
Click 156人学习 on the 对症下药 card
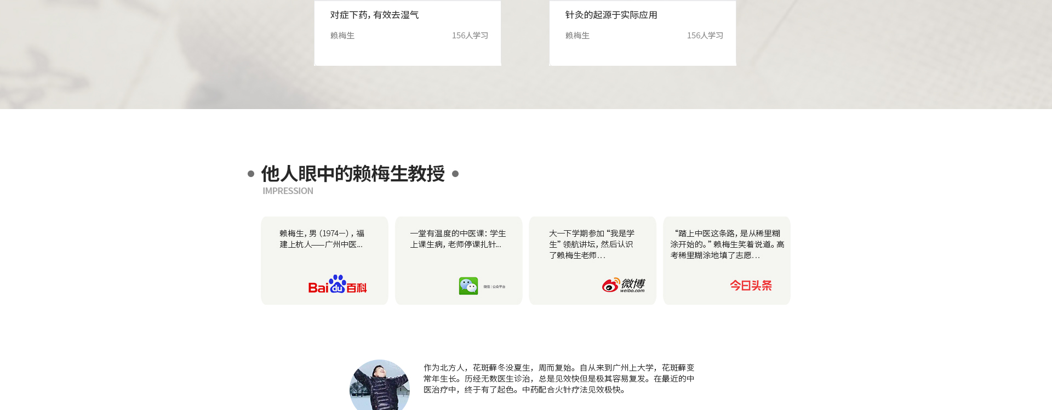click(x=470, y=36)
